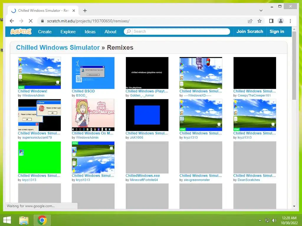Bookmark this page with the star
Viewport: 302px width, 226px height.
click(x=260, y=21)
